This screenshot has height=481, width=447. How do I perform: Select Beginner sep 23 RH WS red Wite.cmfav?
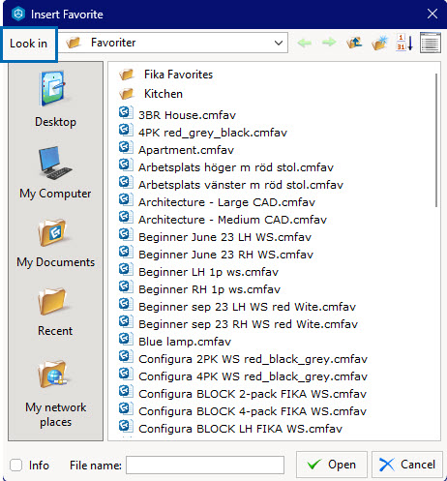(248, 324)
